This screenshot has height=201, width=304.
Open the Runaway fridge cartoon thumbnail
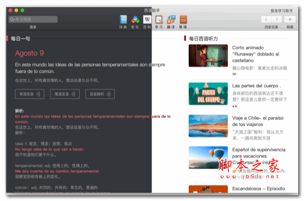pos(208,56)
